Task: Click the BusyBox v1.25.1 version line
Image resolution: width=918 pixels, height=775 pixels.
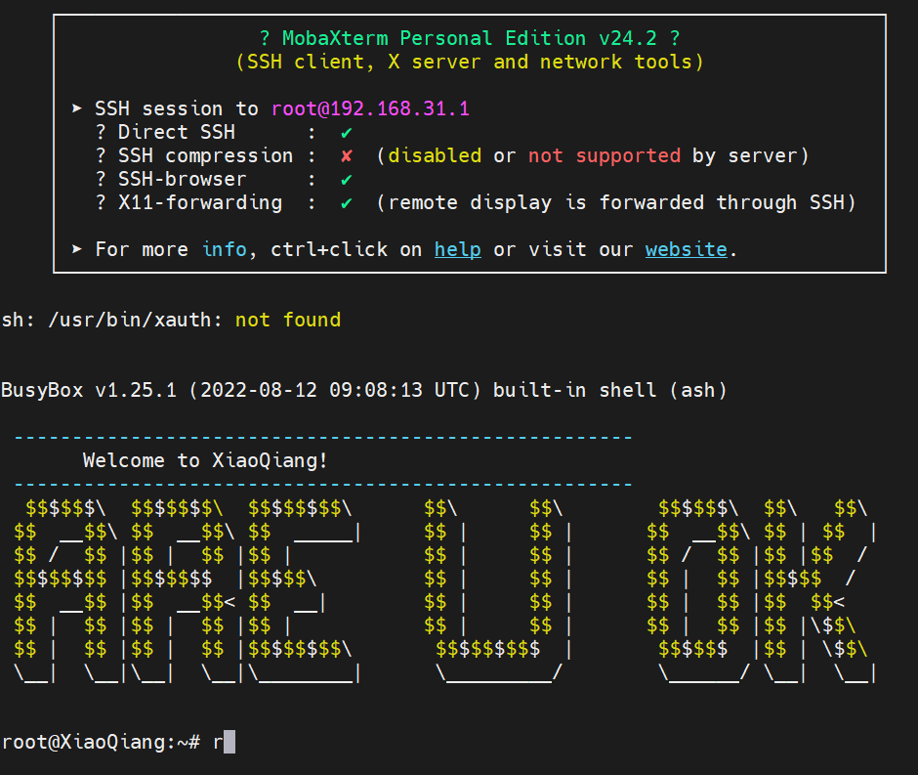Action: pos(363,390)
